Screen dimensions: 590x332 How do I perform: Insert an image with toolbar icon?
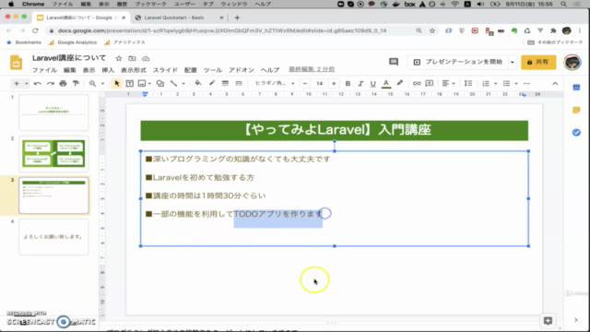(x=142, y=84)
